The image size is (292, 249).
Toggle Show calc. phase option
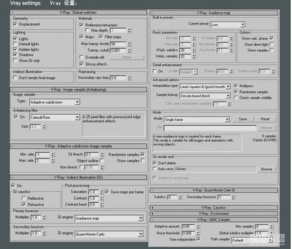click(272, 38)
